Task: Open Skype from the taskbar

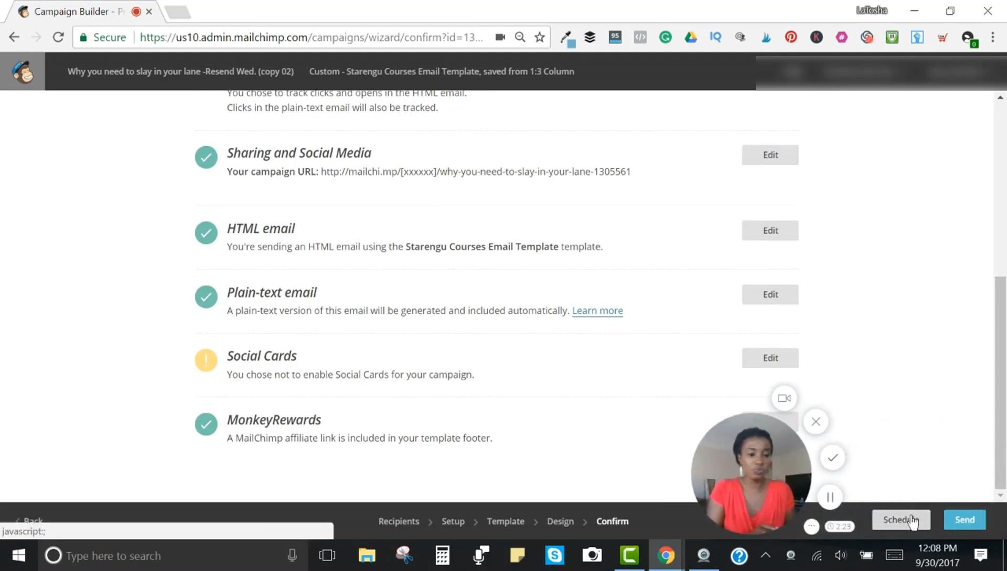Action: (554, 555)
